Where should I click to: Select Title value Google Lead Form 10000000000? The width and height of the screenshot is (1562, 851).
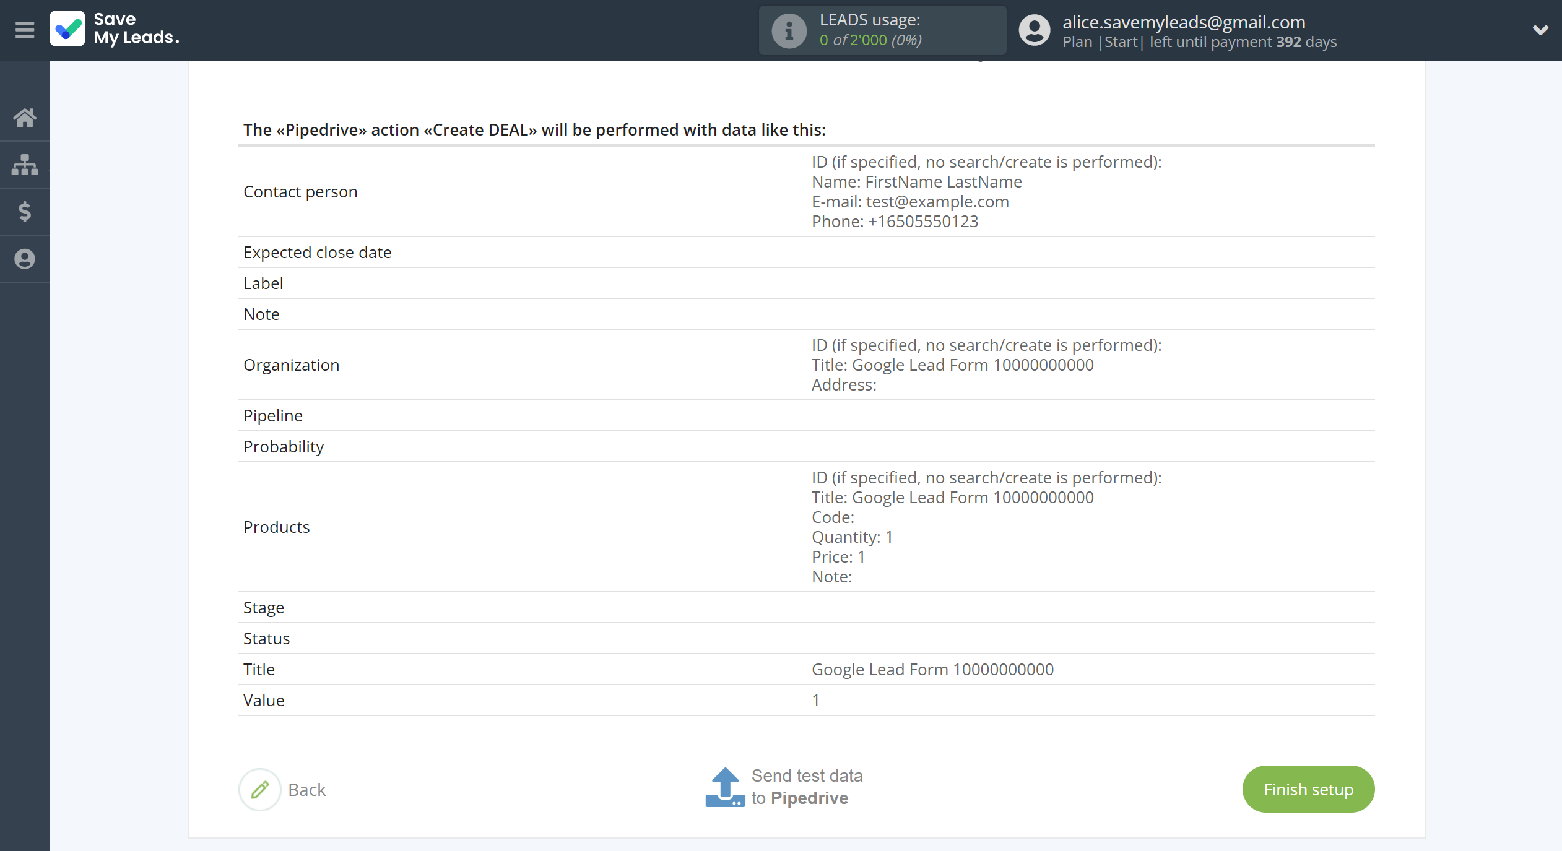pyautogui.click(x=932, y=669)
